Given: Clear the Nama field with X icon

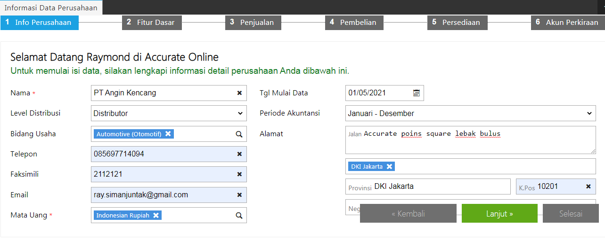Looking at the screenshot, I should click(x=239, y=93).
